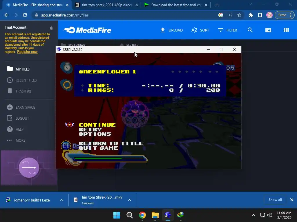Screen dimensions: 297x222
Task: Select Options in SRB2 pause menu
Action: (x=95, y=134)
